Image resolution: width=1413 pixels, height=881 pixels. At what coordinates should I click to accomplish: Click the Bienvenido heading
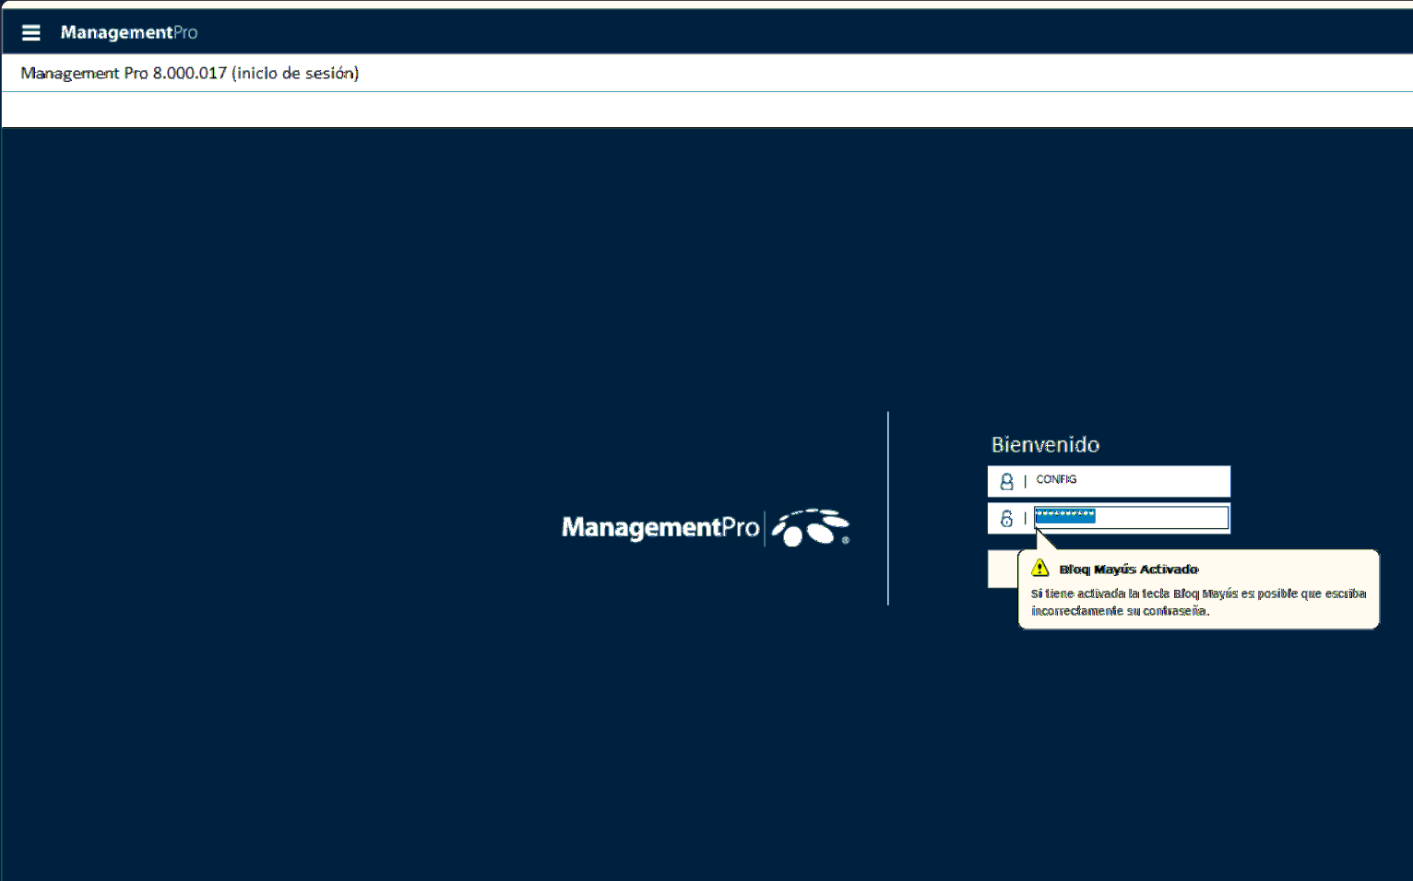(1045, 445)
